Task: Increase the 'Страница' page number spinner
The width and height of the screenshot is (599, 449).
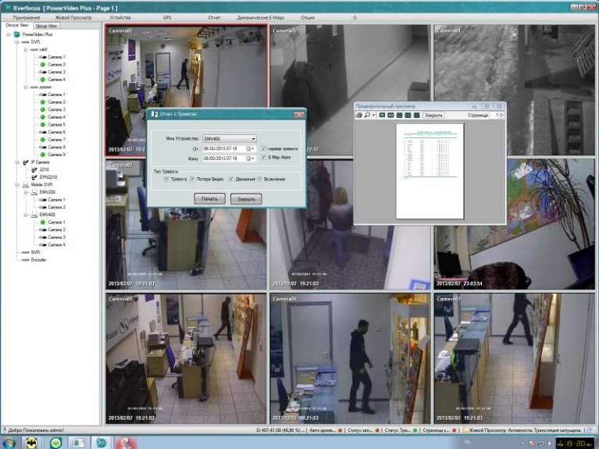Action: click(x=501, y=113)
